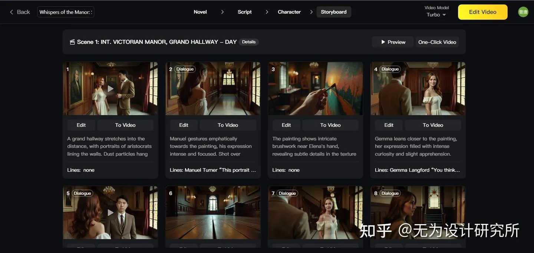Image resolution: width=534 pixels, height=253 pixels.
Task: Click To Video on shot 3
Action: pyautogui.click(x=330, y=125)
